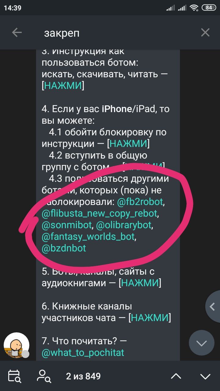This screenshot has width=220, height=391.
Task: Open calendar date search icon
Action: pyautogui.click(x=14, y=376)
